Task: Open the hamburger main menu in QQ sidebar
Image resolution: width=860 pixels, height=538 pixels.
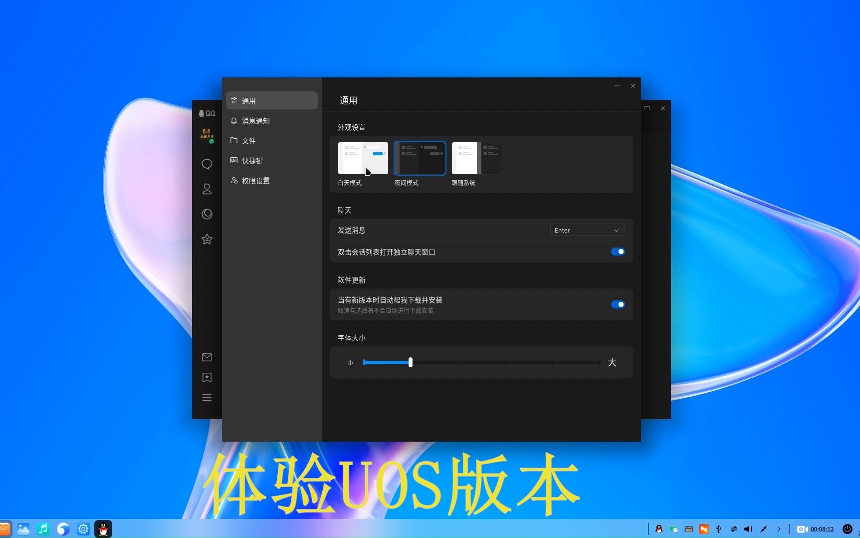Action: coord(207,398)
